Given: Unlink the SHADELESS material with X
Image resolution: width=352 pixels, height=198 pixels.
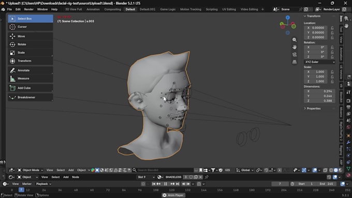Looking at the screenshot, I should point(200,177).
